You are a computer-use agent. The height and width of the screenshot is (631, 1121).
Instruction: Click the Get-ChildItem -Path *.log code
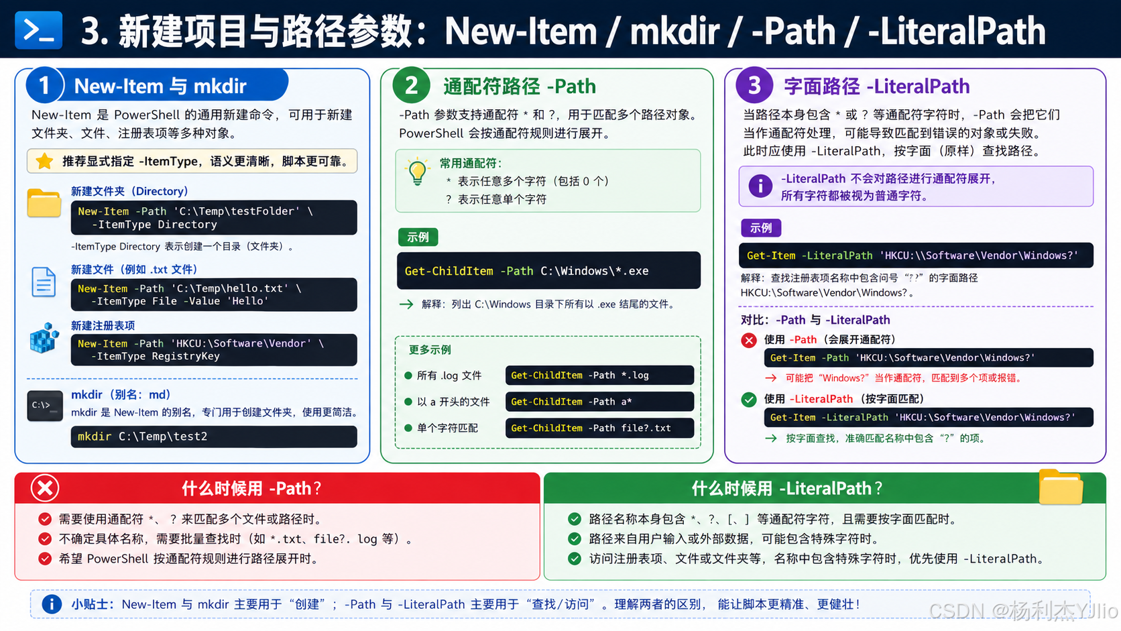pyautogui.click(x=599, y=376)
